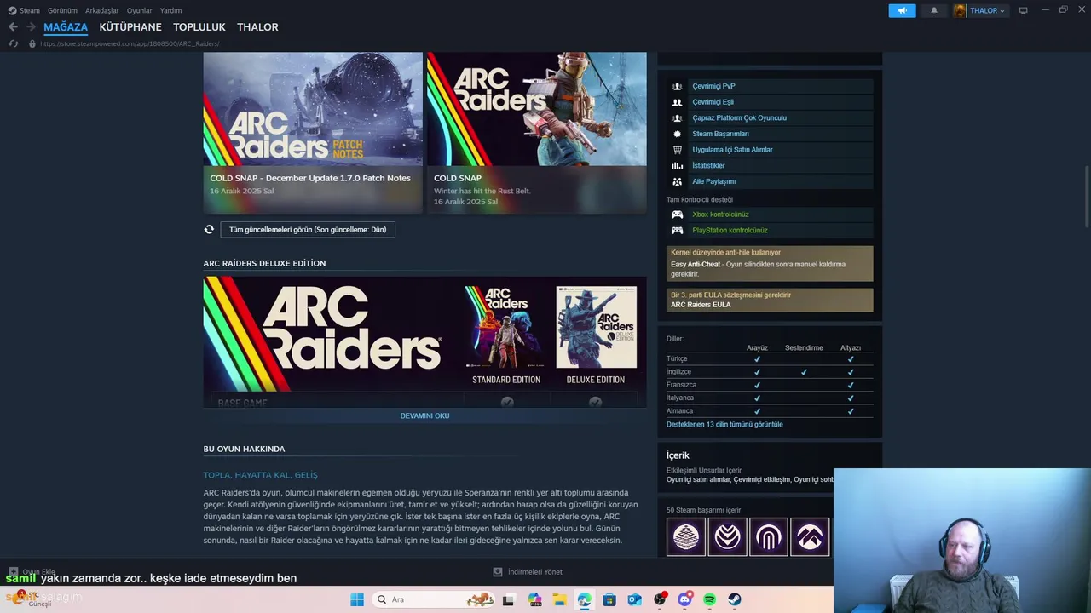Screen dimensions: 1091x613
Task: Open OBS Studio from the taskbar
Action: pos(660,599)
